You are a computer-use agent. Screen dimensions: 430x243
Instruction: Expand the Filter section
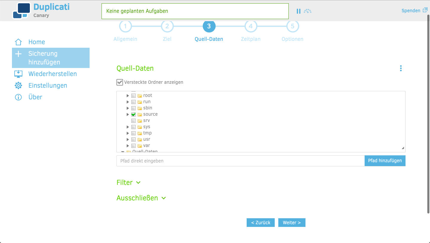128,182
